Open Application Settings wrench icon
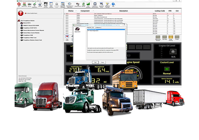This screenshot has height=140, width=199. (x=107, y=5)
